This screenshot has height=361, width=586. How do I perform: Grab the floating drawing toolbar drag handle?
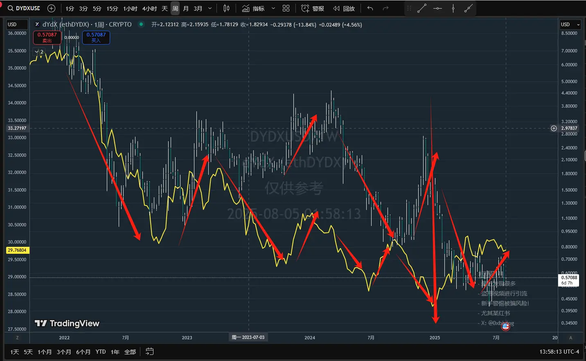tap(409, 8)
